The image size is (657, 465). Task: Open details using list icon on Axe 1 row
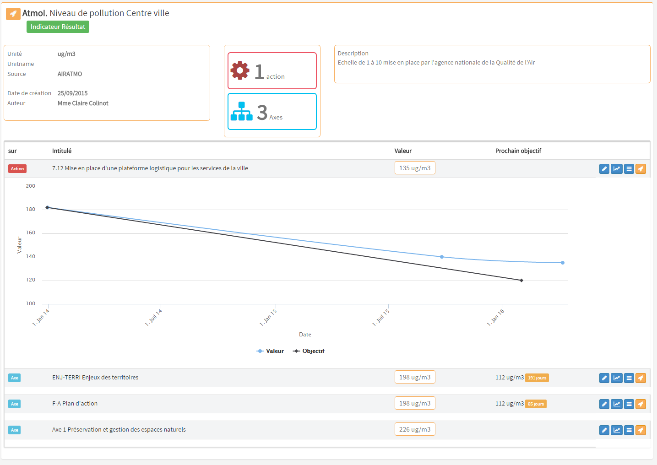[x=629, y=430]
